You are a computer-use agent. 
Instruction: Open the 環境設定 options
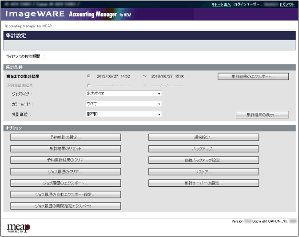[x=203, y=137]
